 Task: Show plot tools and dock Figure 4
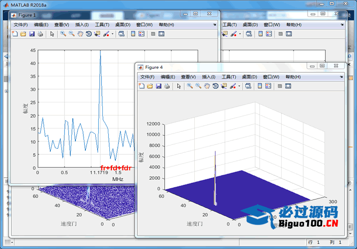coord(288,86)
